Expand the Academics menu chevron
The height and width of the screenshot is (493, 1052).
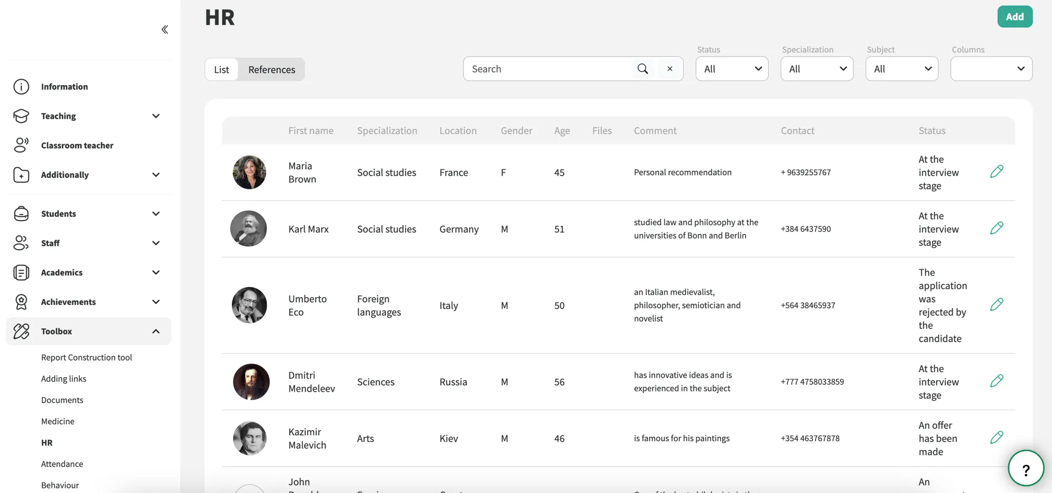(x=156, y=273)
